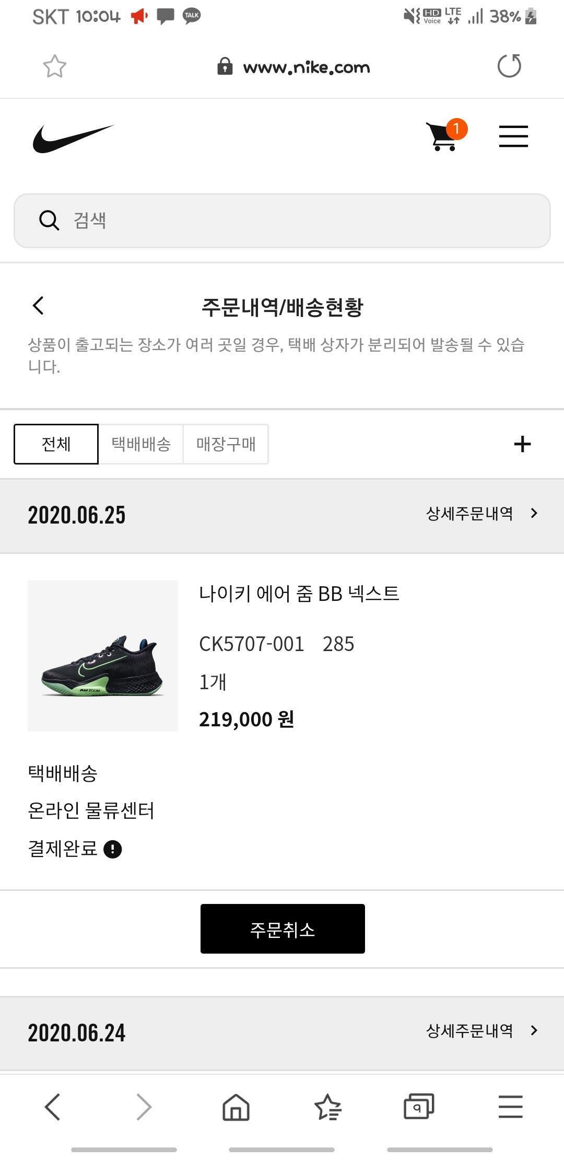564x1160 pixels.
Task: Expand filters with the plus icon
Action: (x=522, y=444)
